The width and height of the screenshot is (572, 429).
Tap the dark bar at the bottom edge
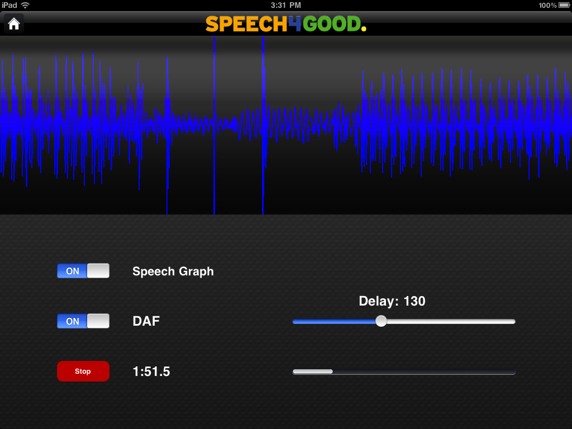point(286,425)
